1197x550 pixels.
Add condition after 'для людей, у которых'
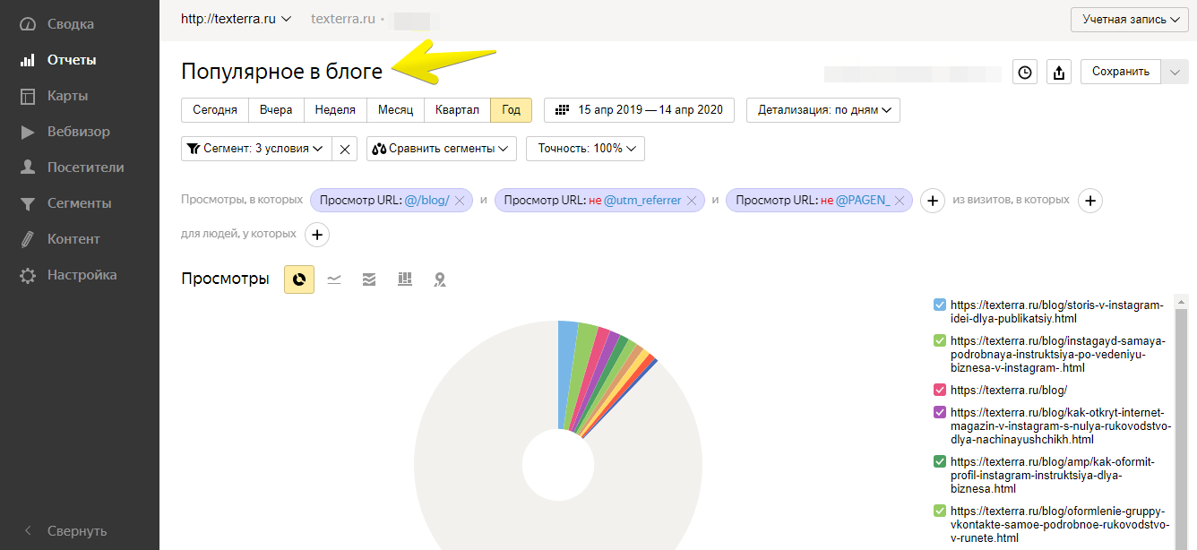tap(317, 235)
